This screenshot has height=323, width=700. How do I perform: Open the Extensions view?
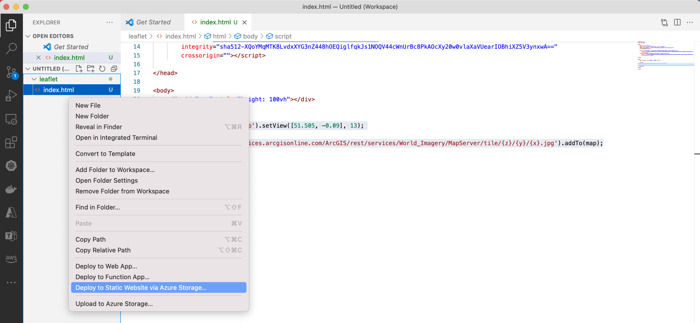[11, 142]
